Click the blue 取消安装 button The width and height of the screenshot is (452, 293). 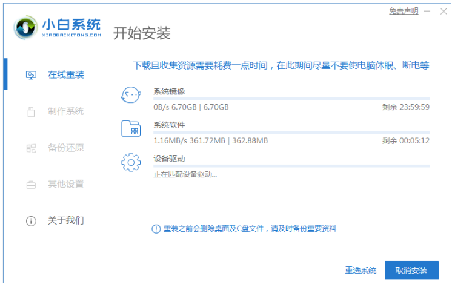(x=411, y=270)
